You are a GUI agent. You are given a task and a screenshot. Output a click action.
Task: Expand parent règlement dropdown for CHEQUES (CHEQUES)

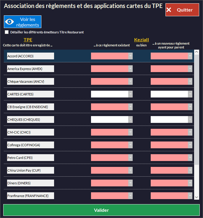coord(190,120)
